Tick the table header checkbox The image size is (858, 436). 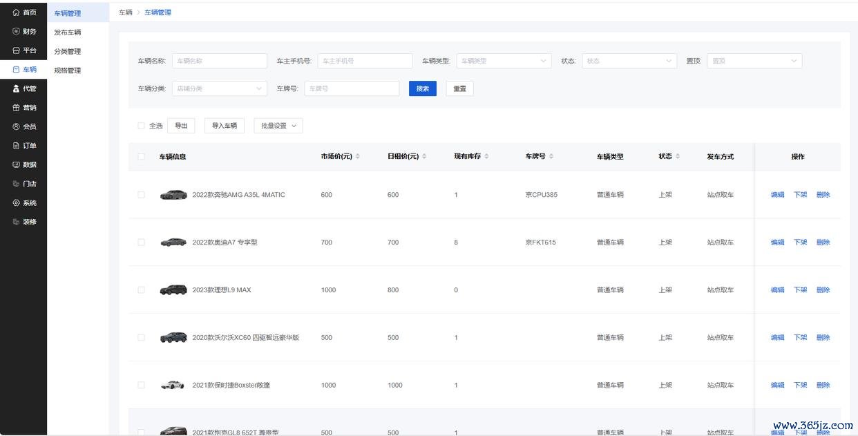tap(141, 157)
